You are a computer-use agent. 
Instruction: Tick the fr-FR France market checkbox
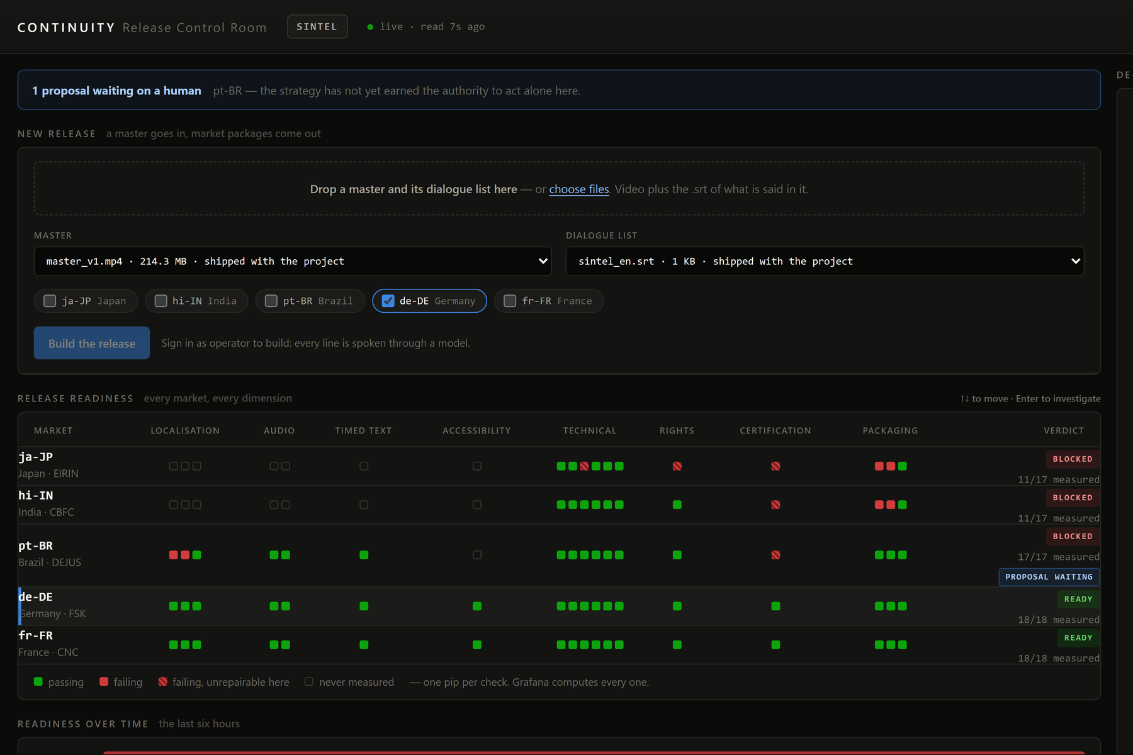pos(510,301)
